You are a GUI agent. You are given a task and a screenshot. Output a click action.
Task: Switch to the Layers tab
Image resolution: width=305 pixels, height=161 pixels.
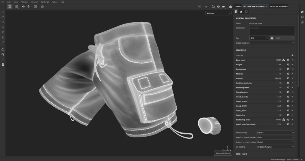pyautogui.click(x=238, y=6)
